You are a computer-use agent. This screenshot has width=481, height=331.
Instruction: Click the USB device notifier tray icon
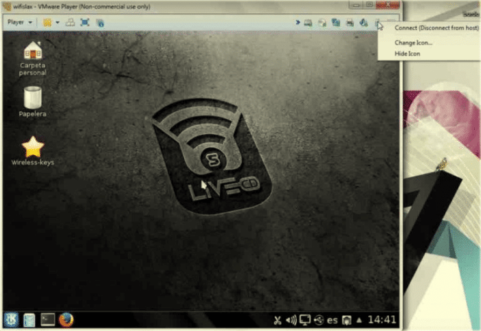pyautogui.click(x=319, y=320)
